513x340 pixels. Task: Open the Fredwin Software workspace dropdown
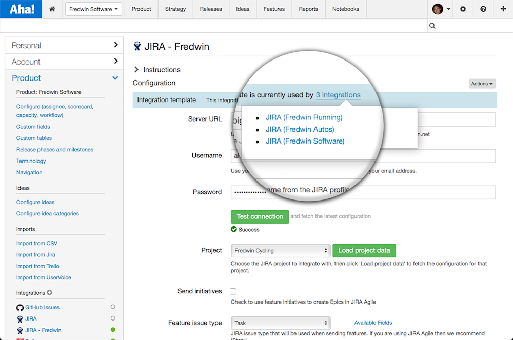point(93,9)
